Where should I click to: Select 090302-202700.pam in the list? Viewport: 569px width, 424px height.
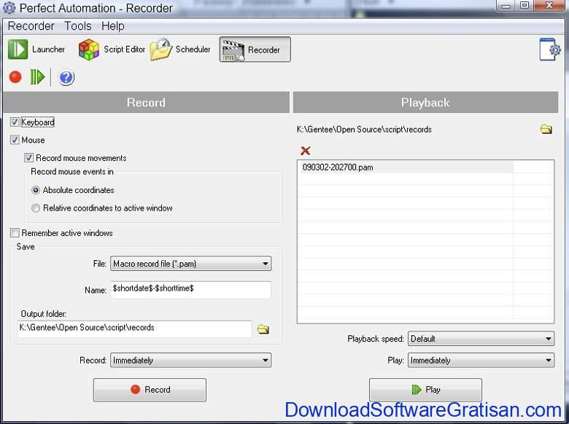click(406, 167)
